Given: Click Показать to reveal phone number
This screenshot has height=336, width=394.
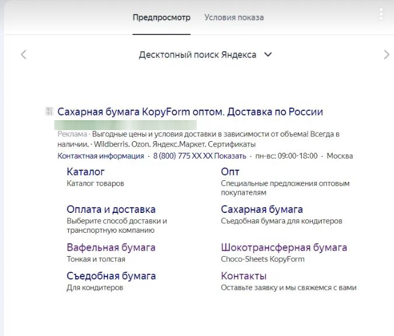Looking at the screenshot, I should 230,156.
